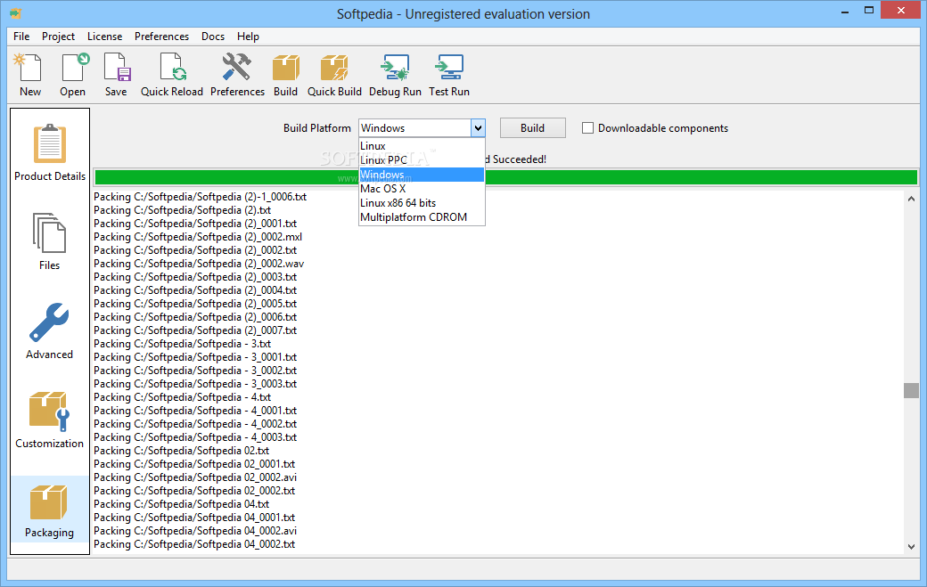This screenshot has height=587, width=927.
Task: Maximize the Softpedia window
Action: pyautogui.click(x=868, y=11)
